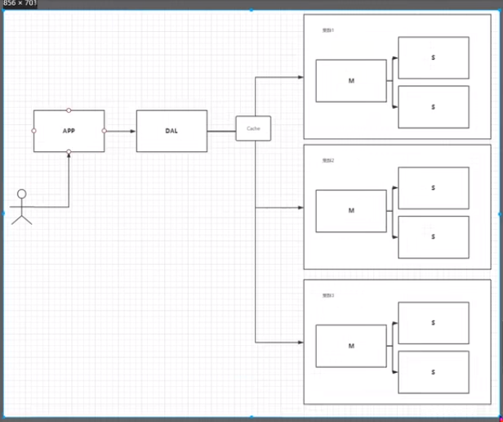
Task: Click the left connection point of APP box
Action: (33, 131)
